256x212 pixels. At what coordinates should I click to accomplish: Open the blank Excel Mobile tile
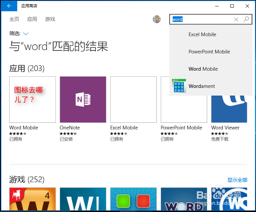point(133,100)
